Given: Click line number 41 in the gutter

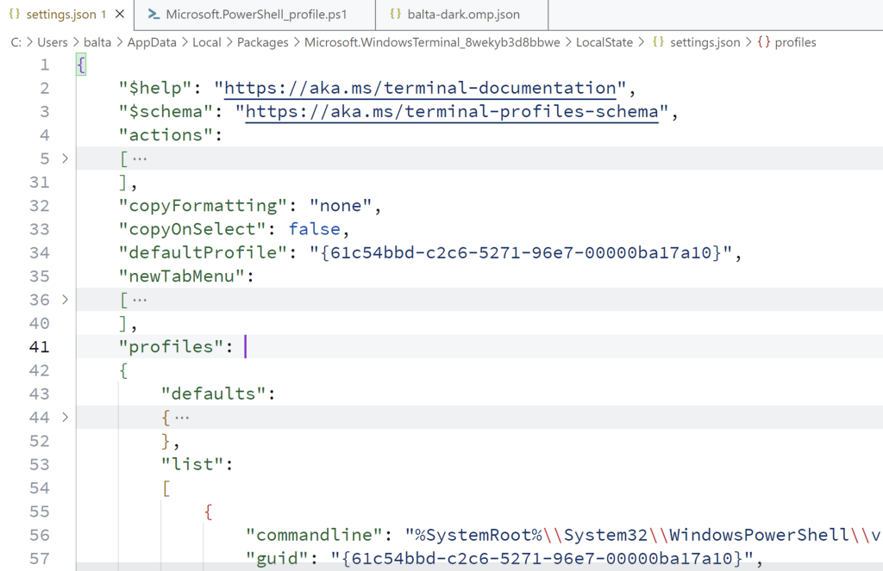Looking at the screenshot, I should (x=40, y=347).
